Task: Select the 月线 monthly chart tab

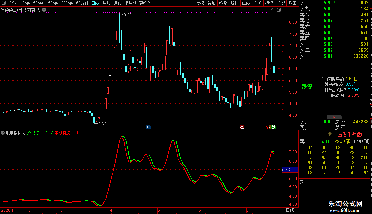Action: click(x=118, y=3)
